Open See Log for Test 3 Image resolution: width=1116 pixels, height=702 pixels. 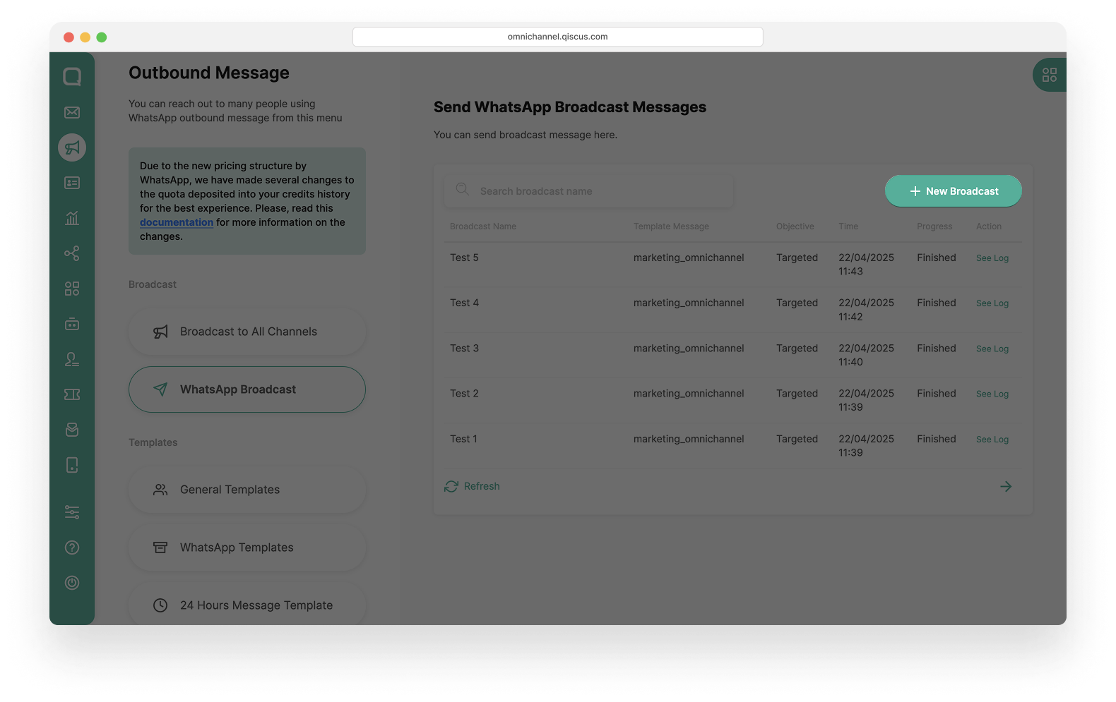point(992,349)
